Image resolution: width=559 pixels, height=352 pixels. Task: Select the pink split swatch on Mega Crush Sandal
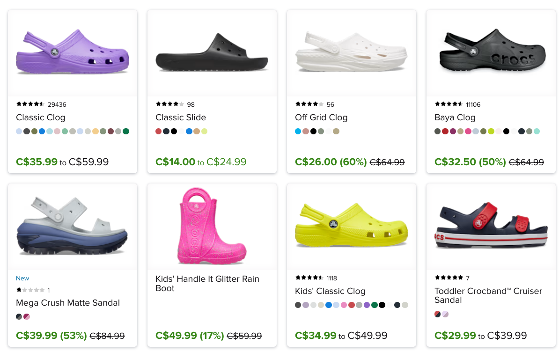(27, 317)
